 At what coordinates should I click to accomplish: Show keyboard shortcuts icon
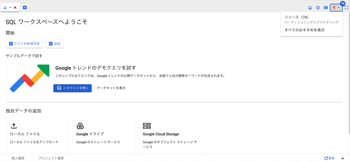326,8
